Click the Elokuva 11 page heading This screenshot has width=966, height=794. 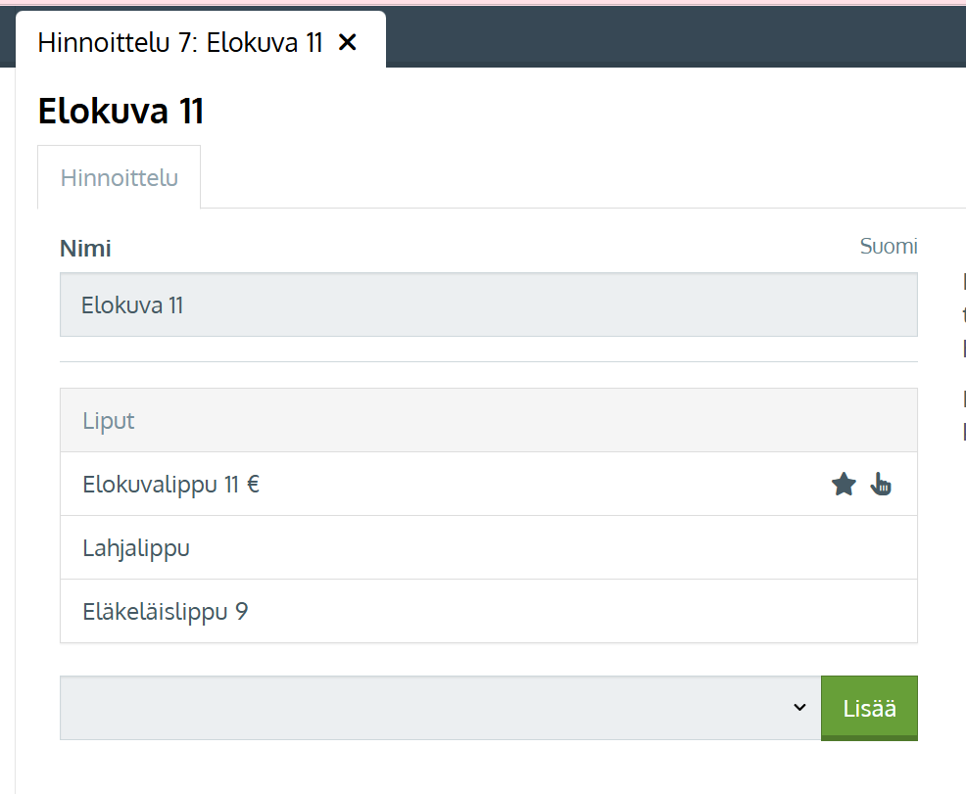121,112
